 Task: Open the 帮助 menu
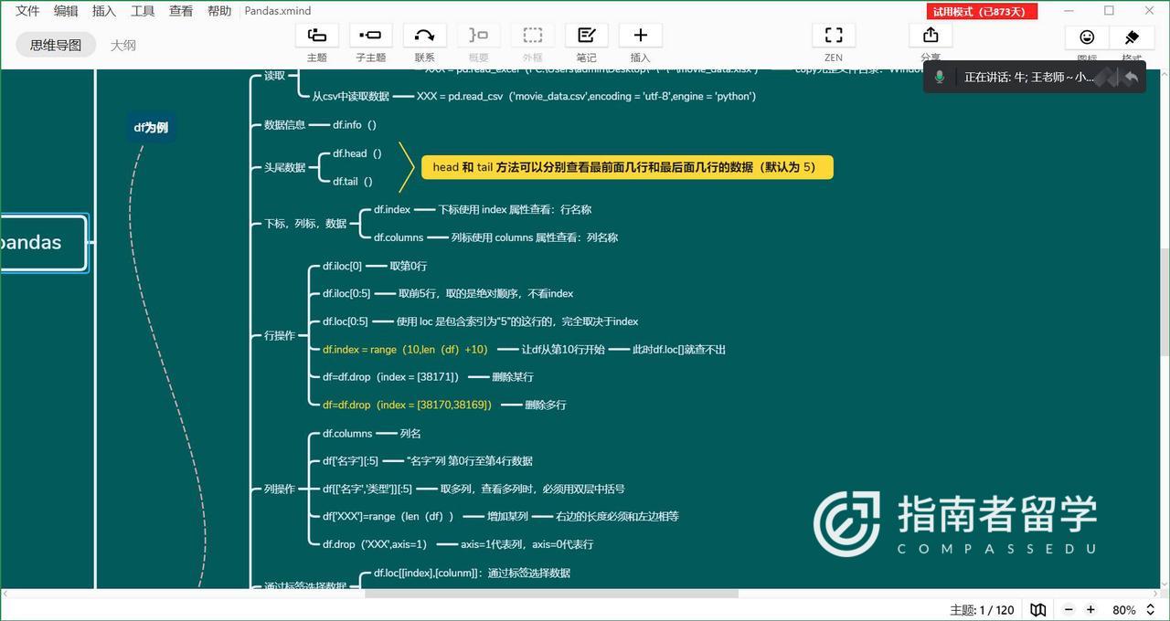click(x=219, y=11)
